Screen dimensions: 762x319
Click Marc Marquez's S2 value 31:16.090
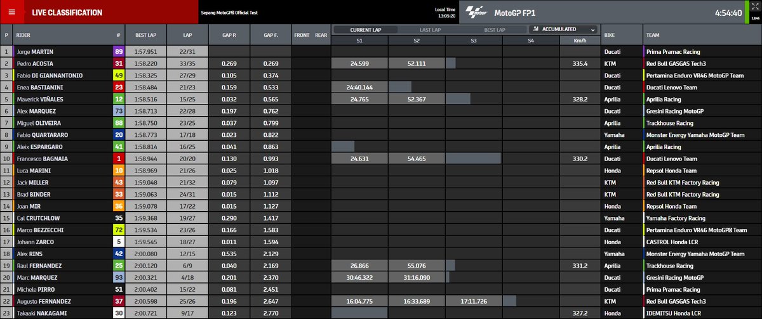pyautogui.click(x=417, y=278)
